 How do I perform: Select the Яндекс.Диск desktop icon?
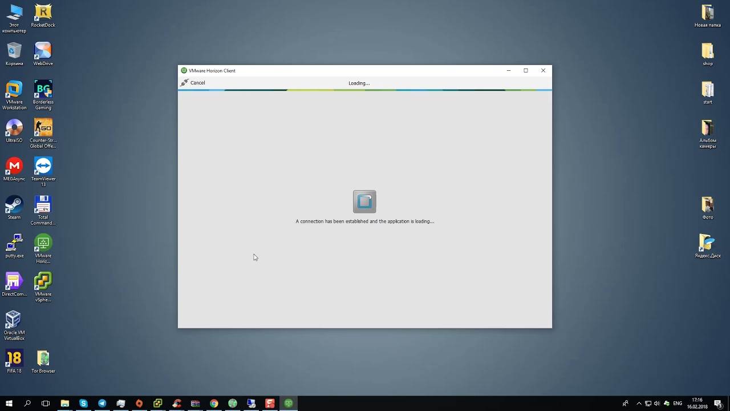(708, 246)
